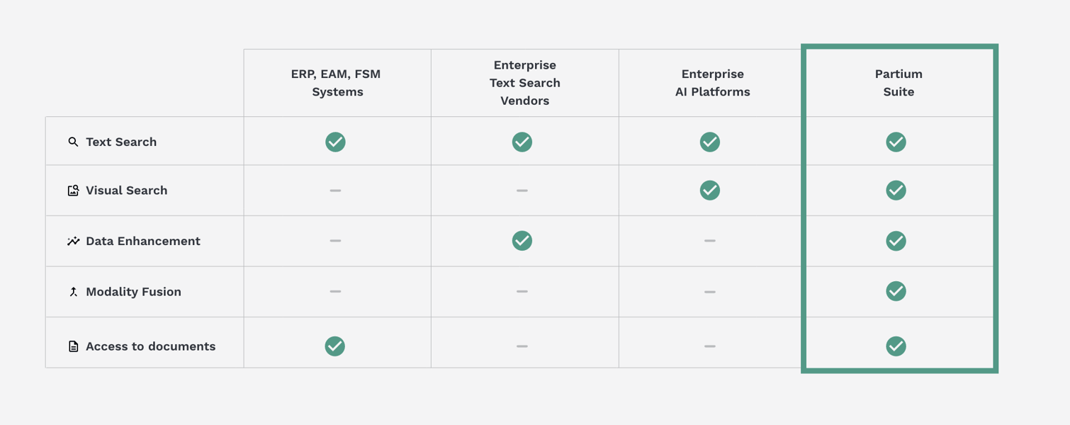The width and height of the screenshot is (1070, 425).
Task: Click the Enterprise AI Platforms Visual Search checkmark
Action: [709, 190]
